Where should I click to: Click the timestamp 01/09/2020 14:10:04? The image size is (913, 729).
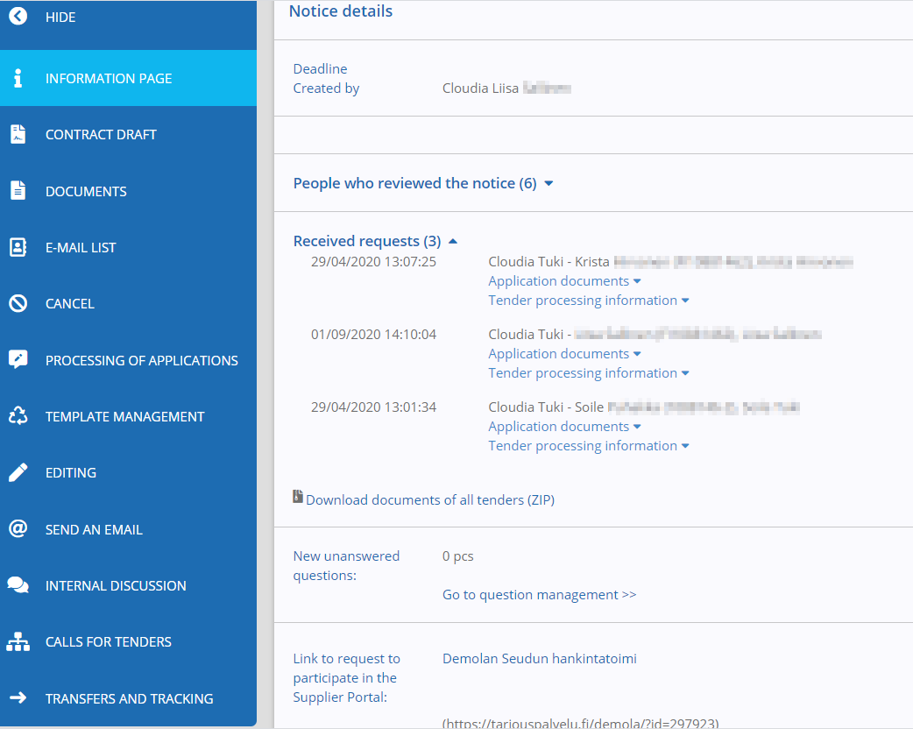point(373,335)
